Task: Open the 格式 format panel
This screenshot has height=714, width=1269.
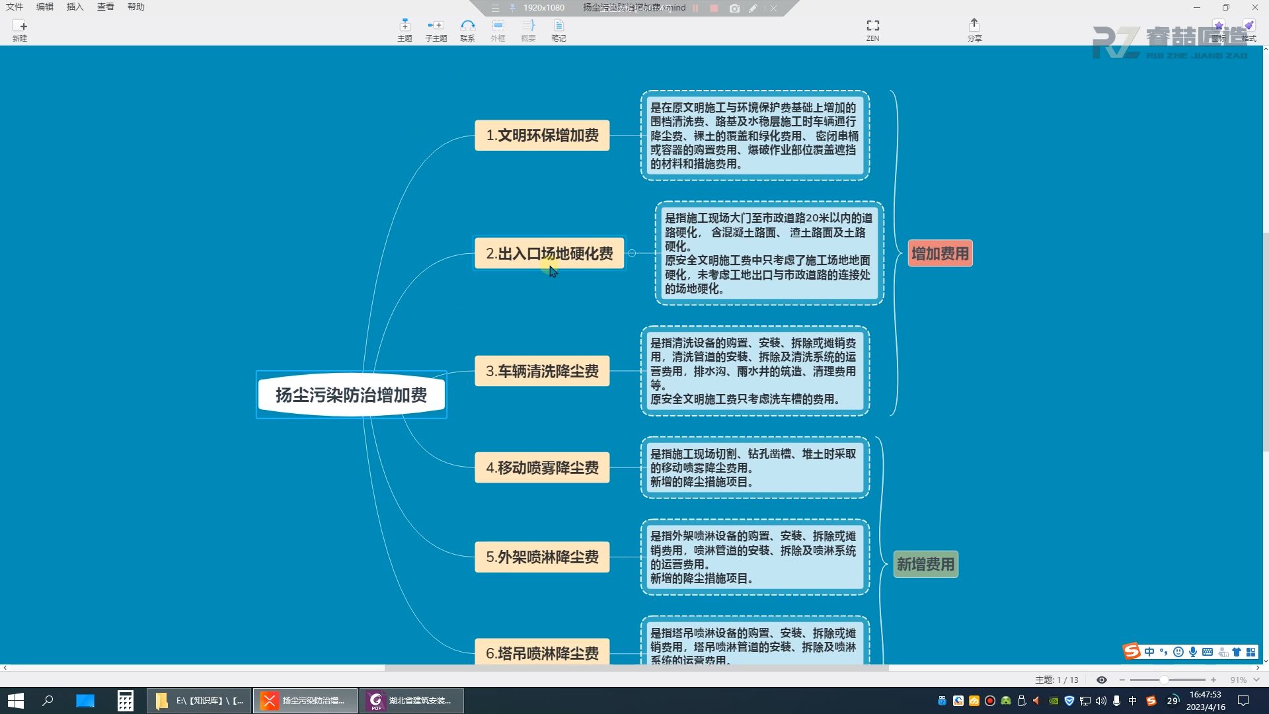Action: pyautogui.click(x=1249, y=29)
